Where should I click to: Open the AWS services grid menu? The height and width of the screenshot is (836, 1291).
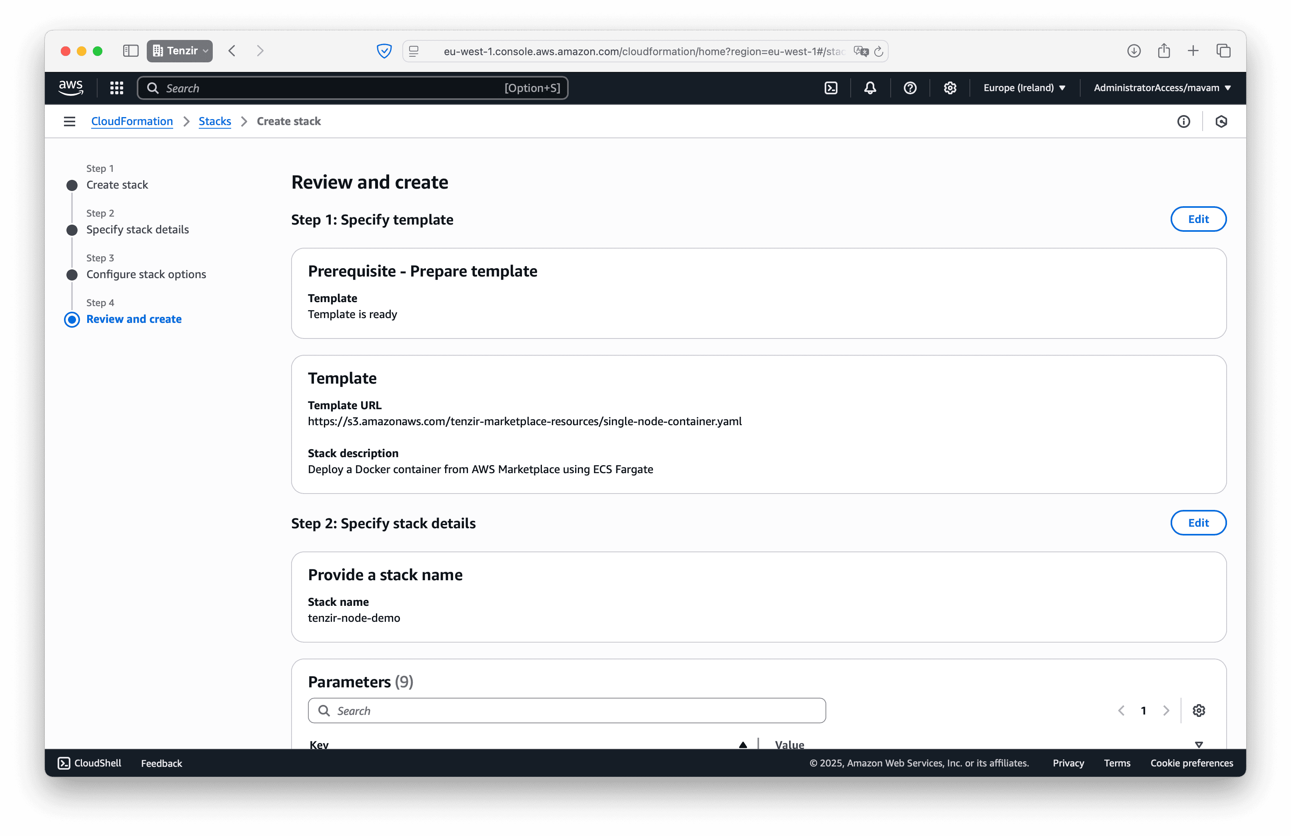[116, 87]
